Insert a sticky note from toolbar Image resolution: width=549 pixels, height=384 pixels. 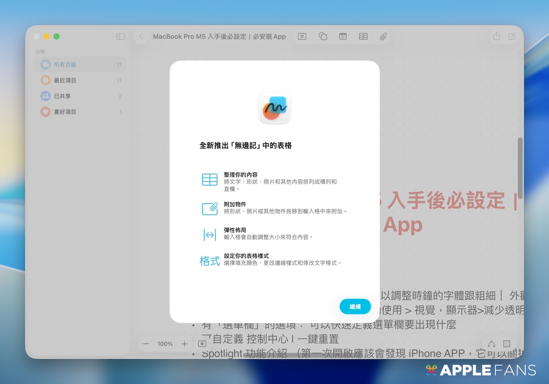click(343, 37)
